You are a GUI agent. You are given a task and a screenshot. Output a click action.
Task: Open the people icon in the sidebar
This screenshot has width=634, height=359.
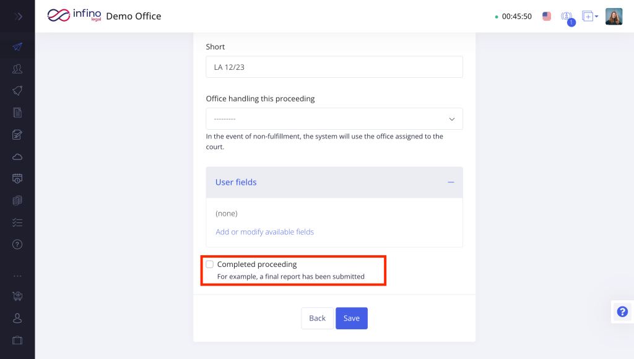pos(17,69)
